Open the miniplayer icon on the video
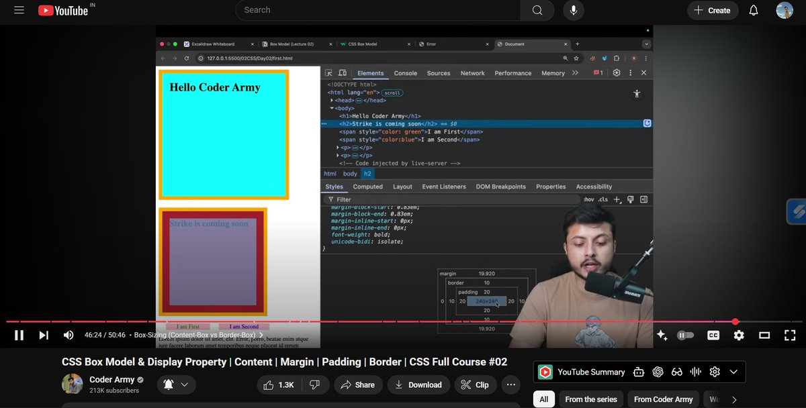Image resolution: width=806 pixels, height=408 pixels. pyautogui.click(x=764, y=335)
